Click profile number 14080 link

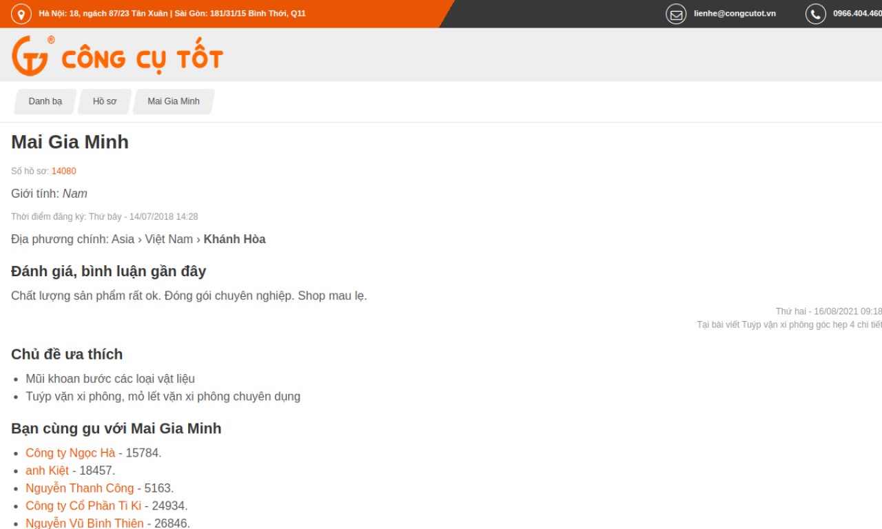tap(63, 171)
